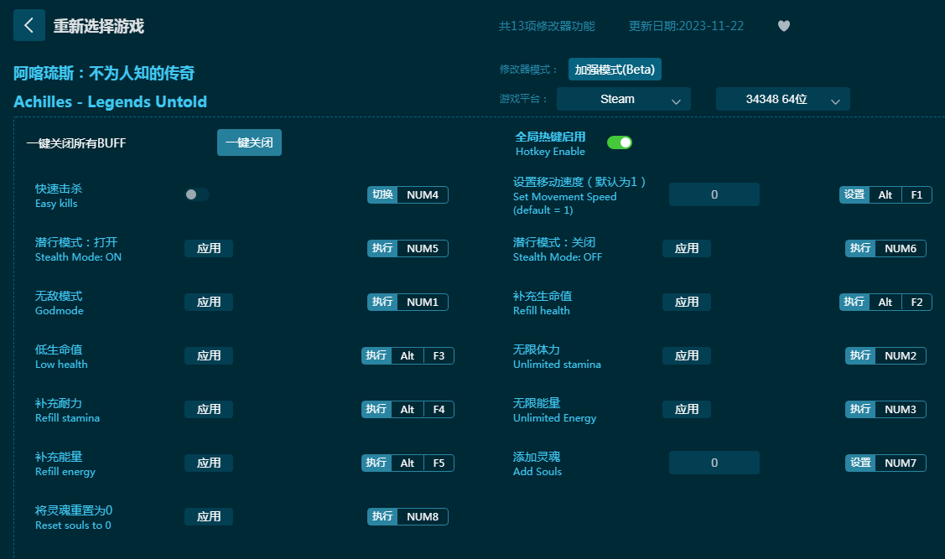Open the 34348 64位 version dropdown
The image size is (945, 559).
[x=783, y=100]
